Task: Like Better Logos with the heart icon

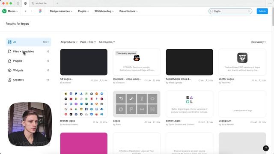Action: coord(200,122)
